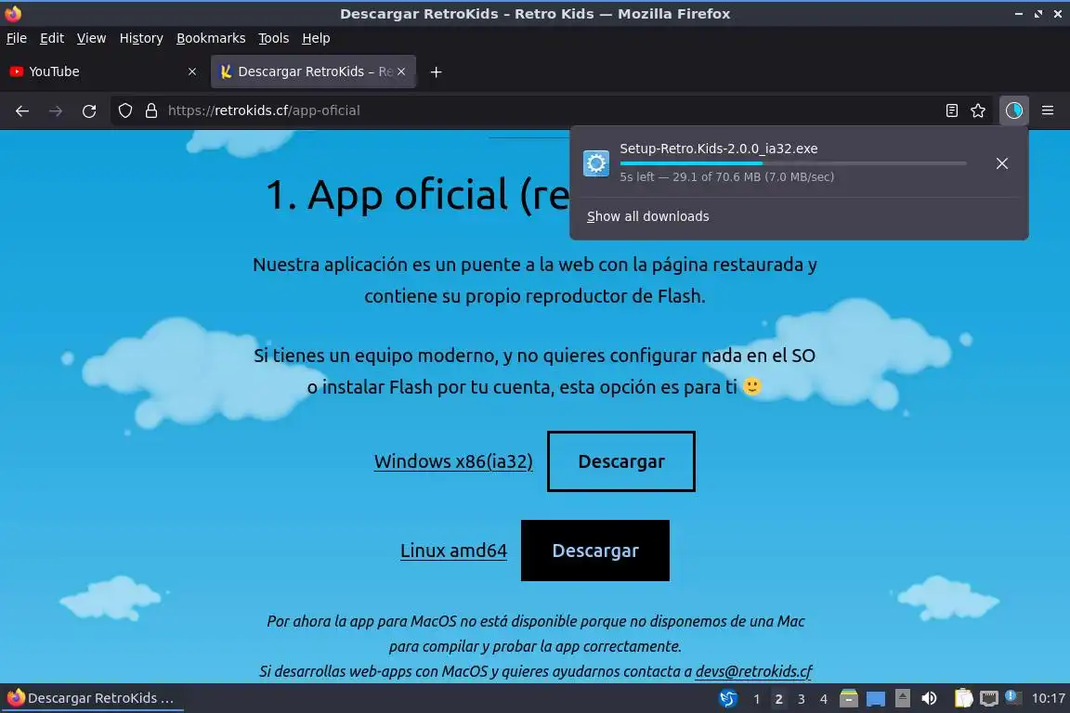Image resolution: width=1070 pixels, height=713 pixels.
Task: Open the clipboard manager tray icon
Action: click(x=963, y=698)
